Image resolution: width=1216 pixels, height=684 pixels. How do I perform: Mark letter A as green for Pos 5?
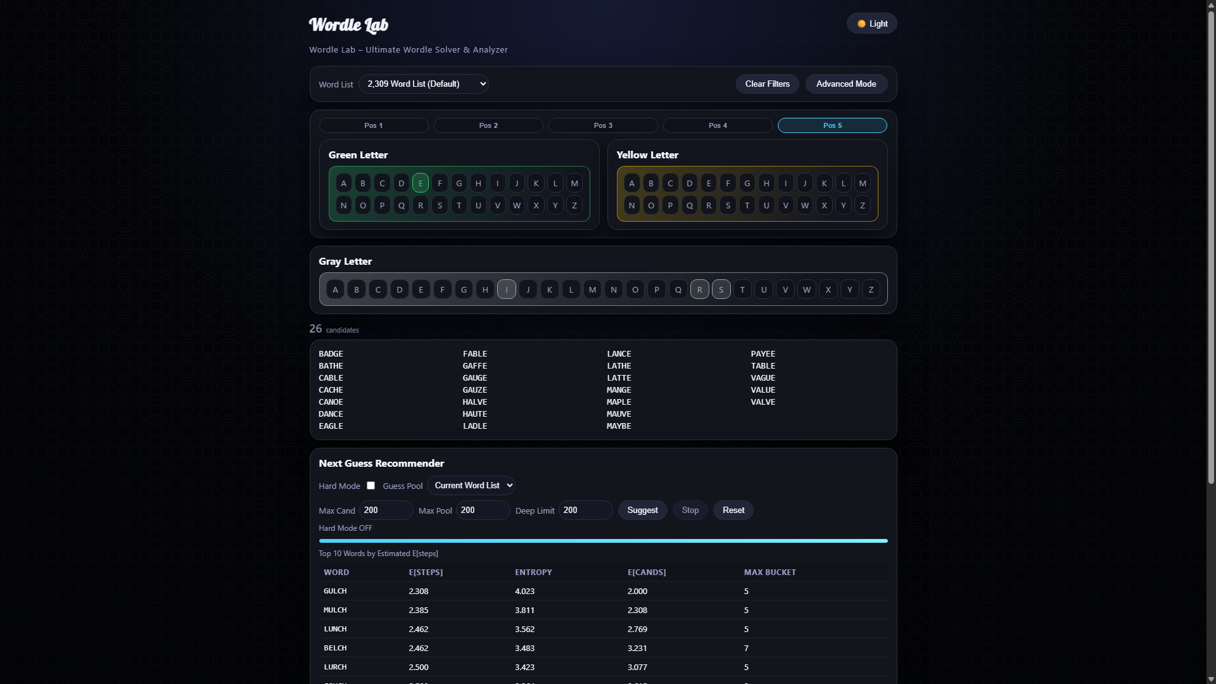click(343, 183)
